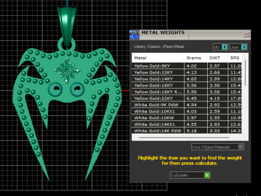Select the Yellow Gold:18KY R... row

[187, 92]
